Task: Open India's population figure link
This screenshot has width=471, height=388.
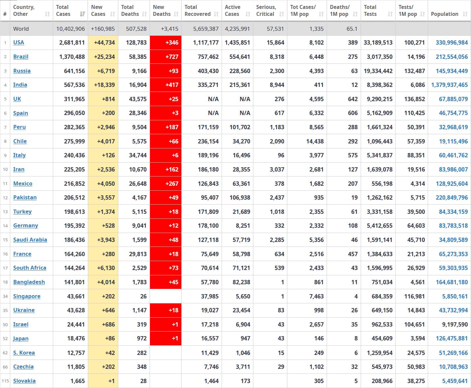Action: [449, 85]
